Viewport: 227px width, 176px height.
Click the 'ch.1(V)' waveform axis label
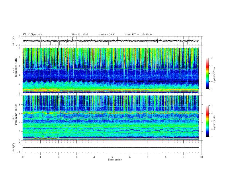click(x=14, y=41)
